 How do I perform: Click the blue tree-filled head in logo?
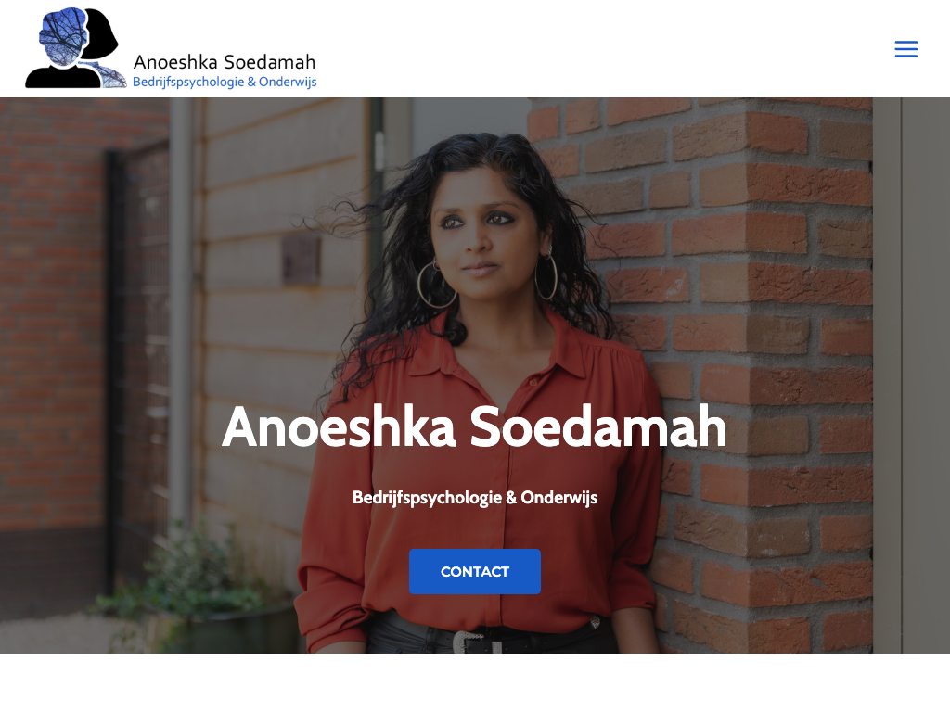[x=62, y=37]
